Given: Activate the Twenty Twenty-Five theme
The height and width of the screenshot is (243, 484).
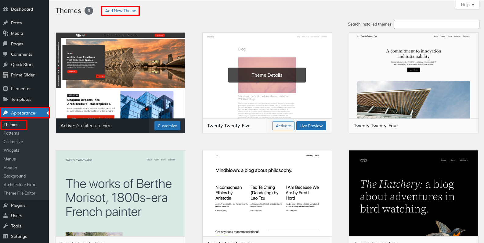Looking at the screenshot, I should (284, 126).
